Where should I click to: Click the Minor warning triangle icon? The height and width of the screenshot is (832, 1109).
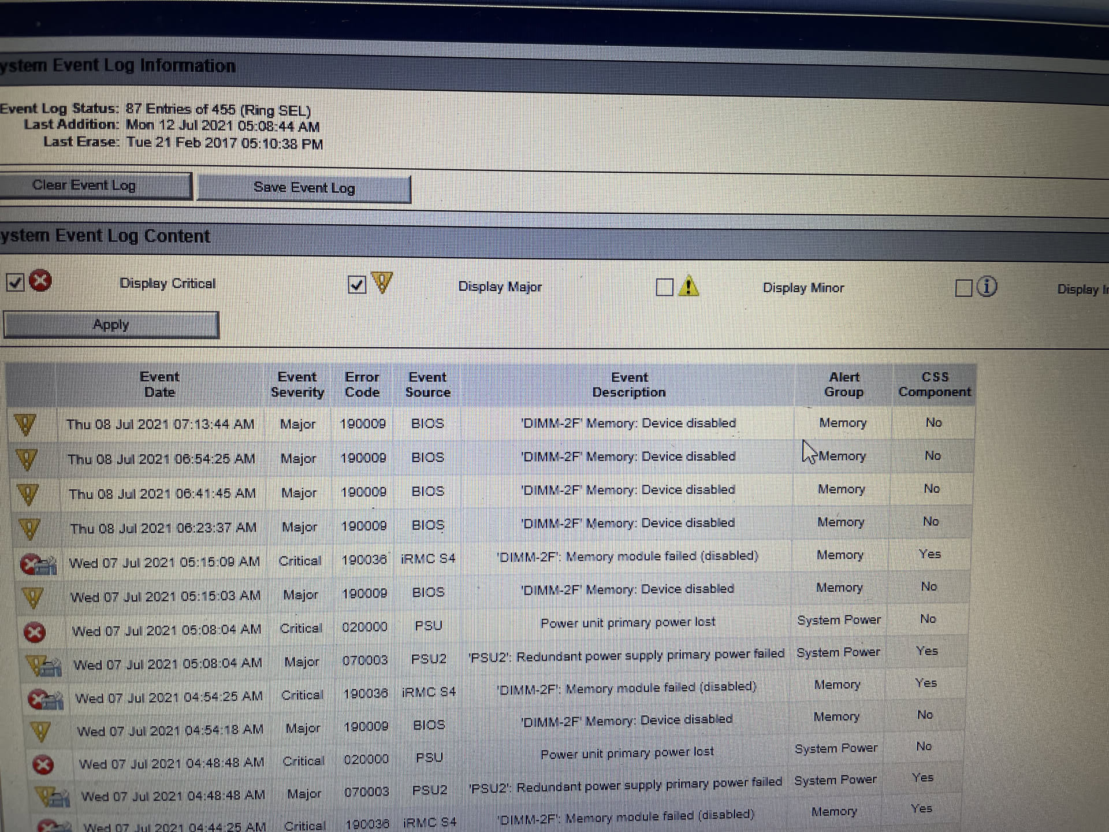689,286
